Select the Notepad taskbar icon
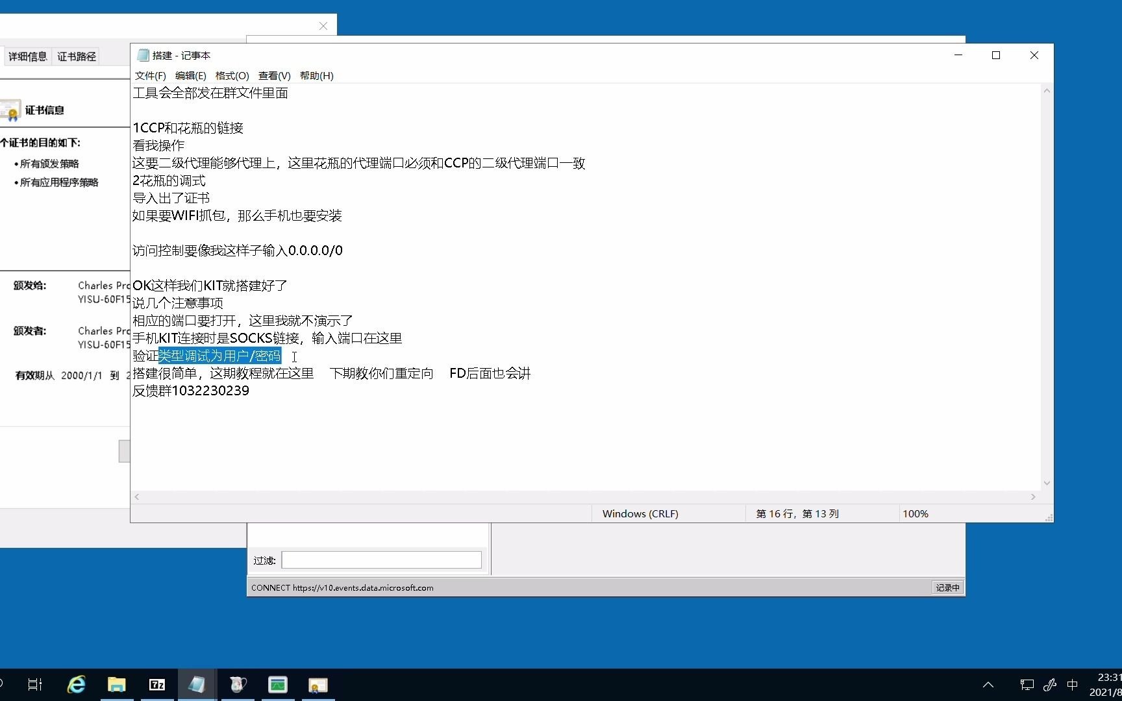The height and width of the screenshot is (701, 1122). coord(197,684)
